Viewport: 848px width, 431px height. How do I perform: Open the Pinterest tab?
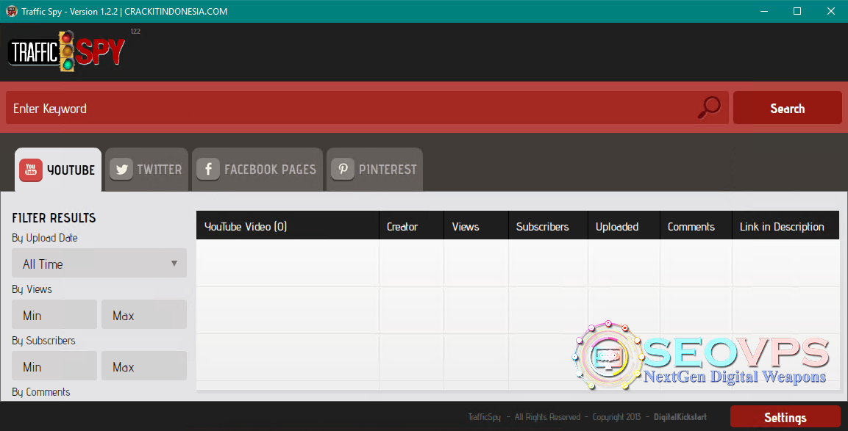tap(375, 170)
